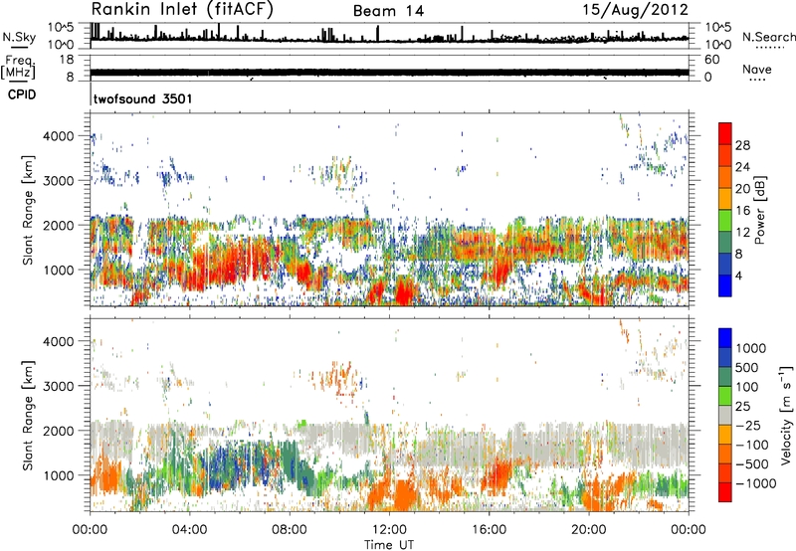Click the '2000' range tick on the velocity panel
The height and width of the screenshot is (551, 796).
61,431
